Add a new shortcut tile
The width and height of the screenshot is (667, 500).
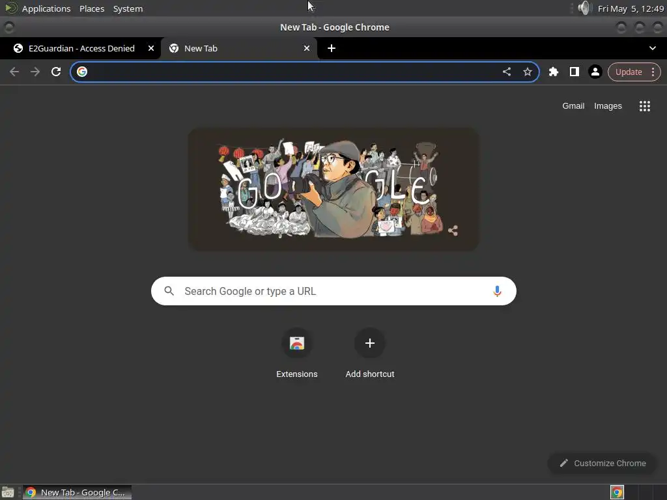[x=370, y=354]
